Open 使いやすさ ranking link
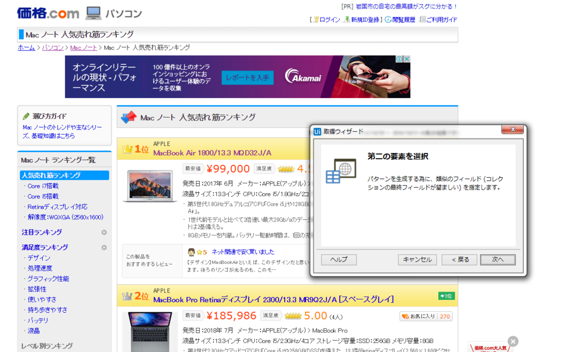 tap(42, 299)
